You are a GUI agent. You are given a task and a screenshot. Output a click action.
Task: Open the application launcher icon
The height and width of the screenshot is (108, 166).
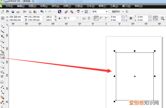tap(78, 11)
